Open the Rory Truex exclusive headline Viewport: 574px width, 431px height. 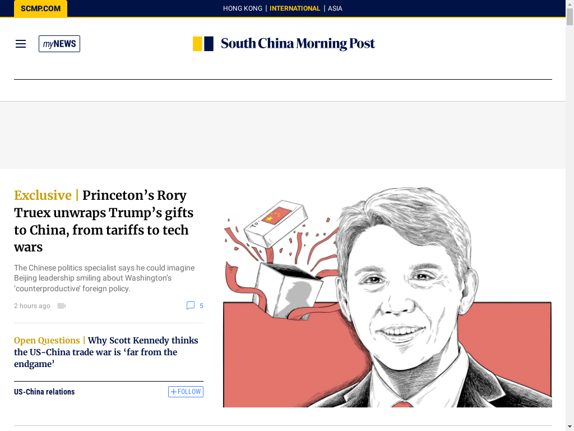pos(104,221)
